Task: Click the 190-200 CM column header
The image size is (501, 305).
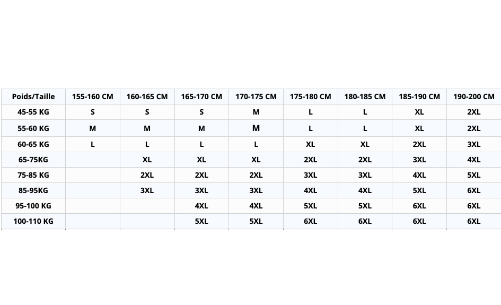Action: coord(473,97)
